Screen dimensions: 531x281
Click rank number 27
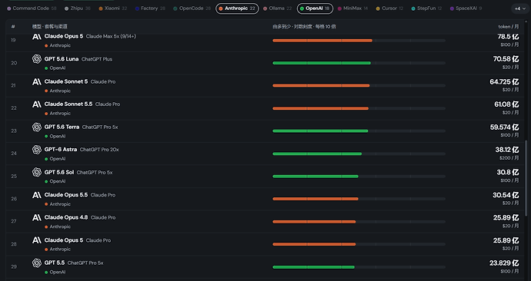click(14, 221)
